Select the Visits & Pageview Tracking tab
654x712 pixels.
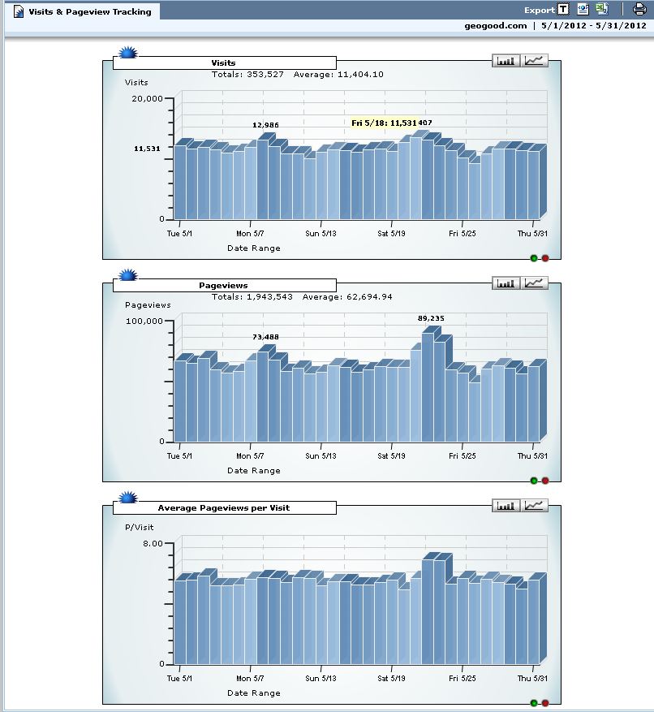(82, 11)
